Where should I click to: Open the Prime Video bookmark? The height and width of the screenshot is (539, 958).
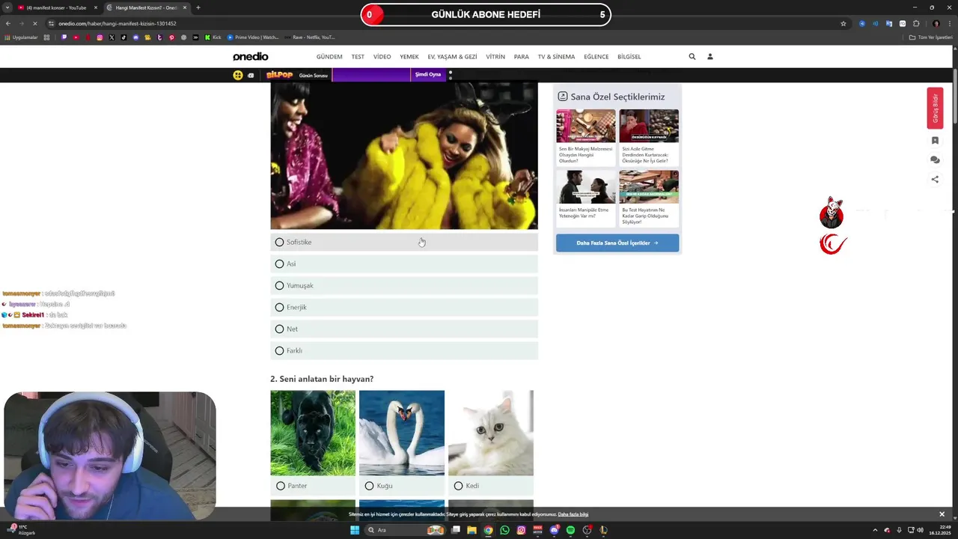(x=253, y=37)
